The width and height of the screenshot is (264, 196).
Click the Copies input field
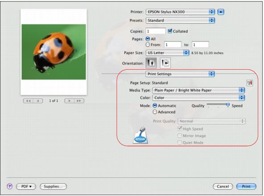[156, 31]
